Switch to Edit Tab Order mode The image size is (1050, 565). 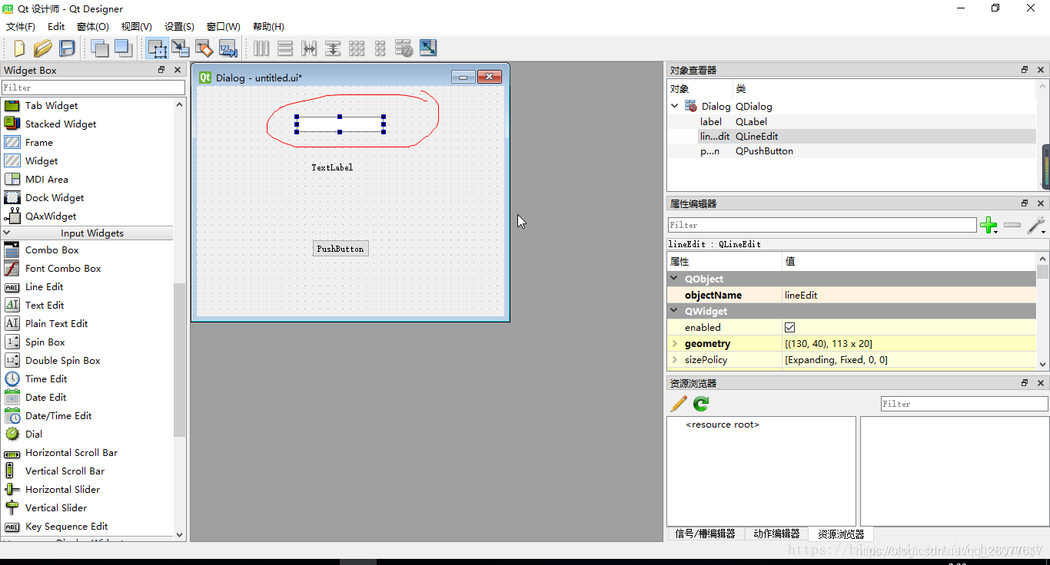228,48
